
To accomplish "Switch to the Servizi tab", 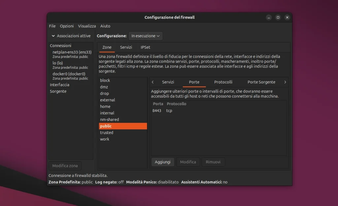I will click(x=168, y=82).
